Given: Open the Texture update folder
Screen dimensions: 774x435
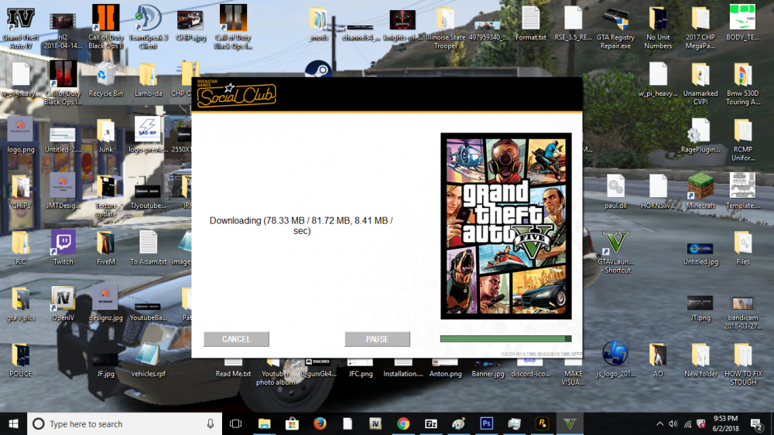Looking at the screenshot, I should (x=105, y=195).
